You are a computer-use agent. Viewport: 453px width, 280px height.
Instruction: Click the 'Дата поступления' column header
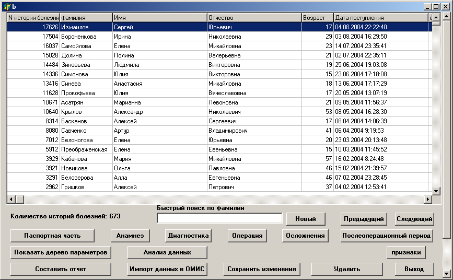(x=381, y=18)
